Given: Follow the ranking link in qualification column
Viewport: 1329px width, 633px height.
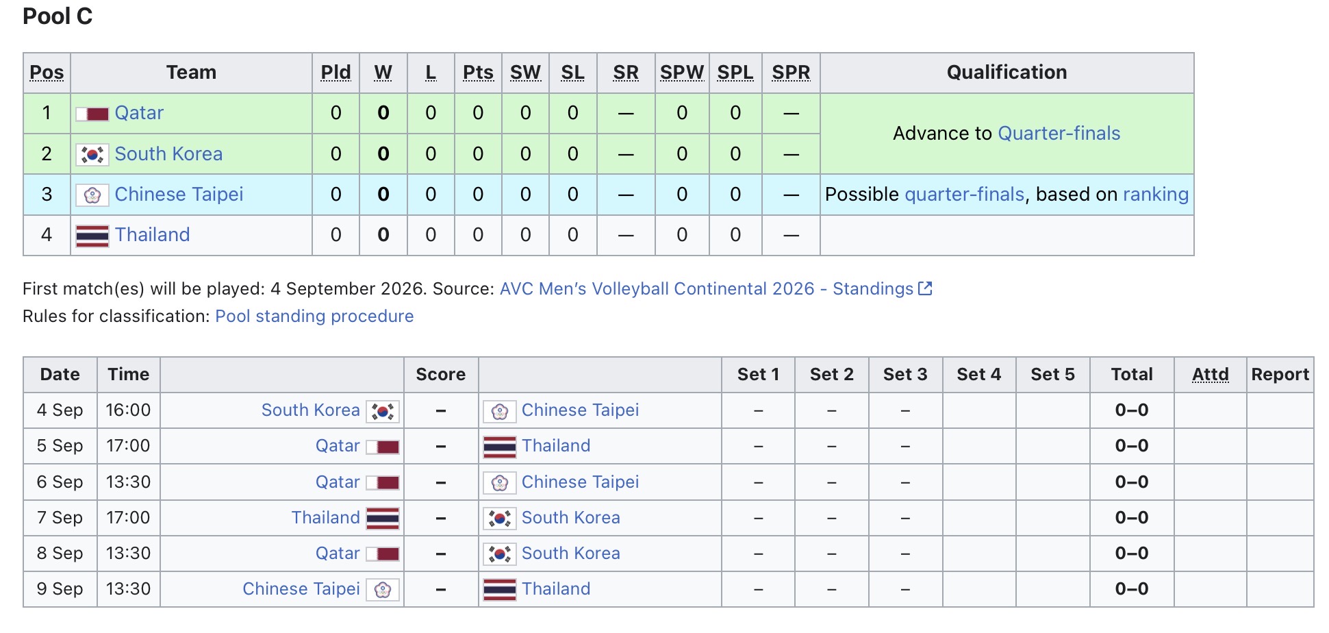Looking at the screenshot, I should (1156, 195).
